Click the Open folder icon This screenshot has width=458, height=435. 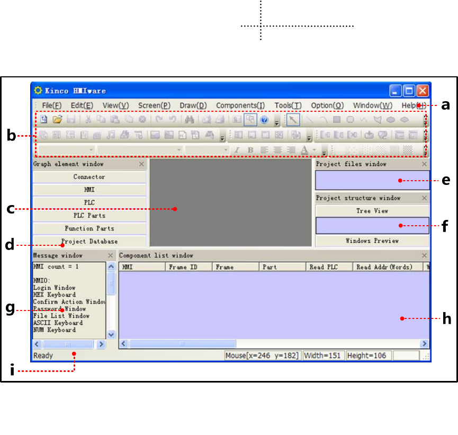(x=58, y=120)
